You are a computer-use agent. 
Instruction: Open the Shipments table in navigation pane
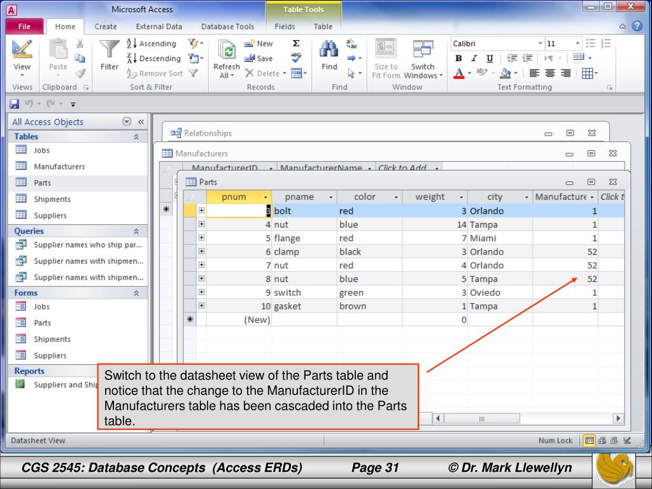coord(52,199)
